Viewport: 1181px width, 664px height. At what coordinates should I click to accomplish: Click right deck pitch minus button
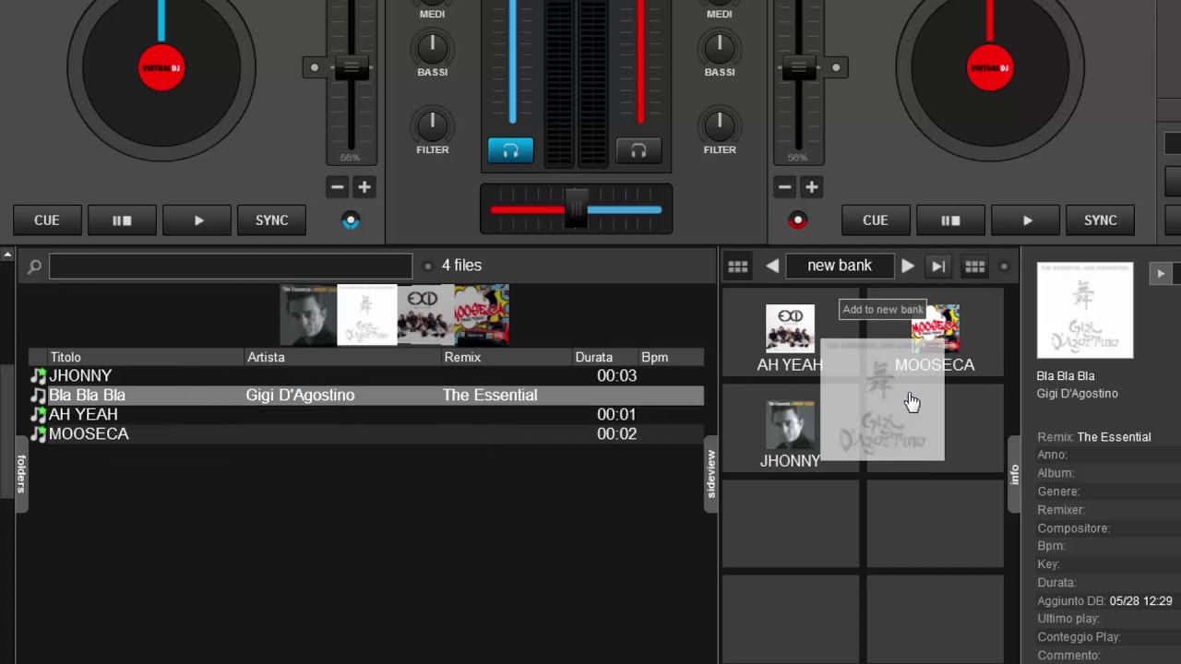coord(784,187)
